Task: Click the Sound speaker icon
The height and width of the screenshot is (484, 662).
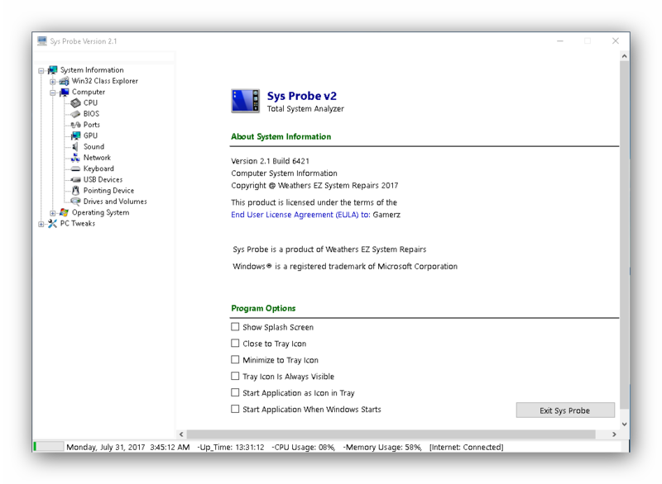Action: tap(75, 146)
